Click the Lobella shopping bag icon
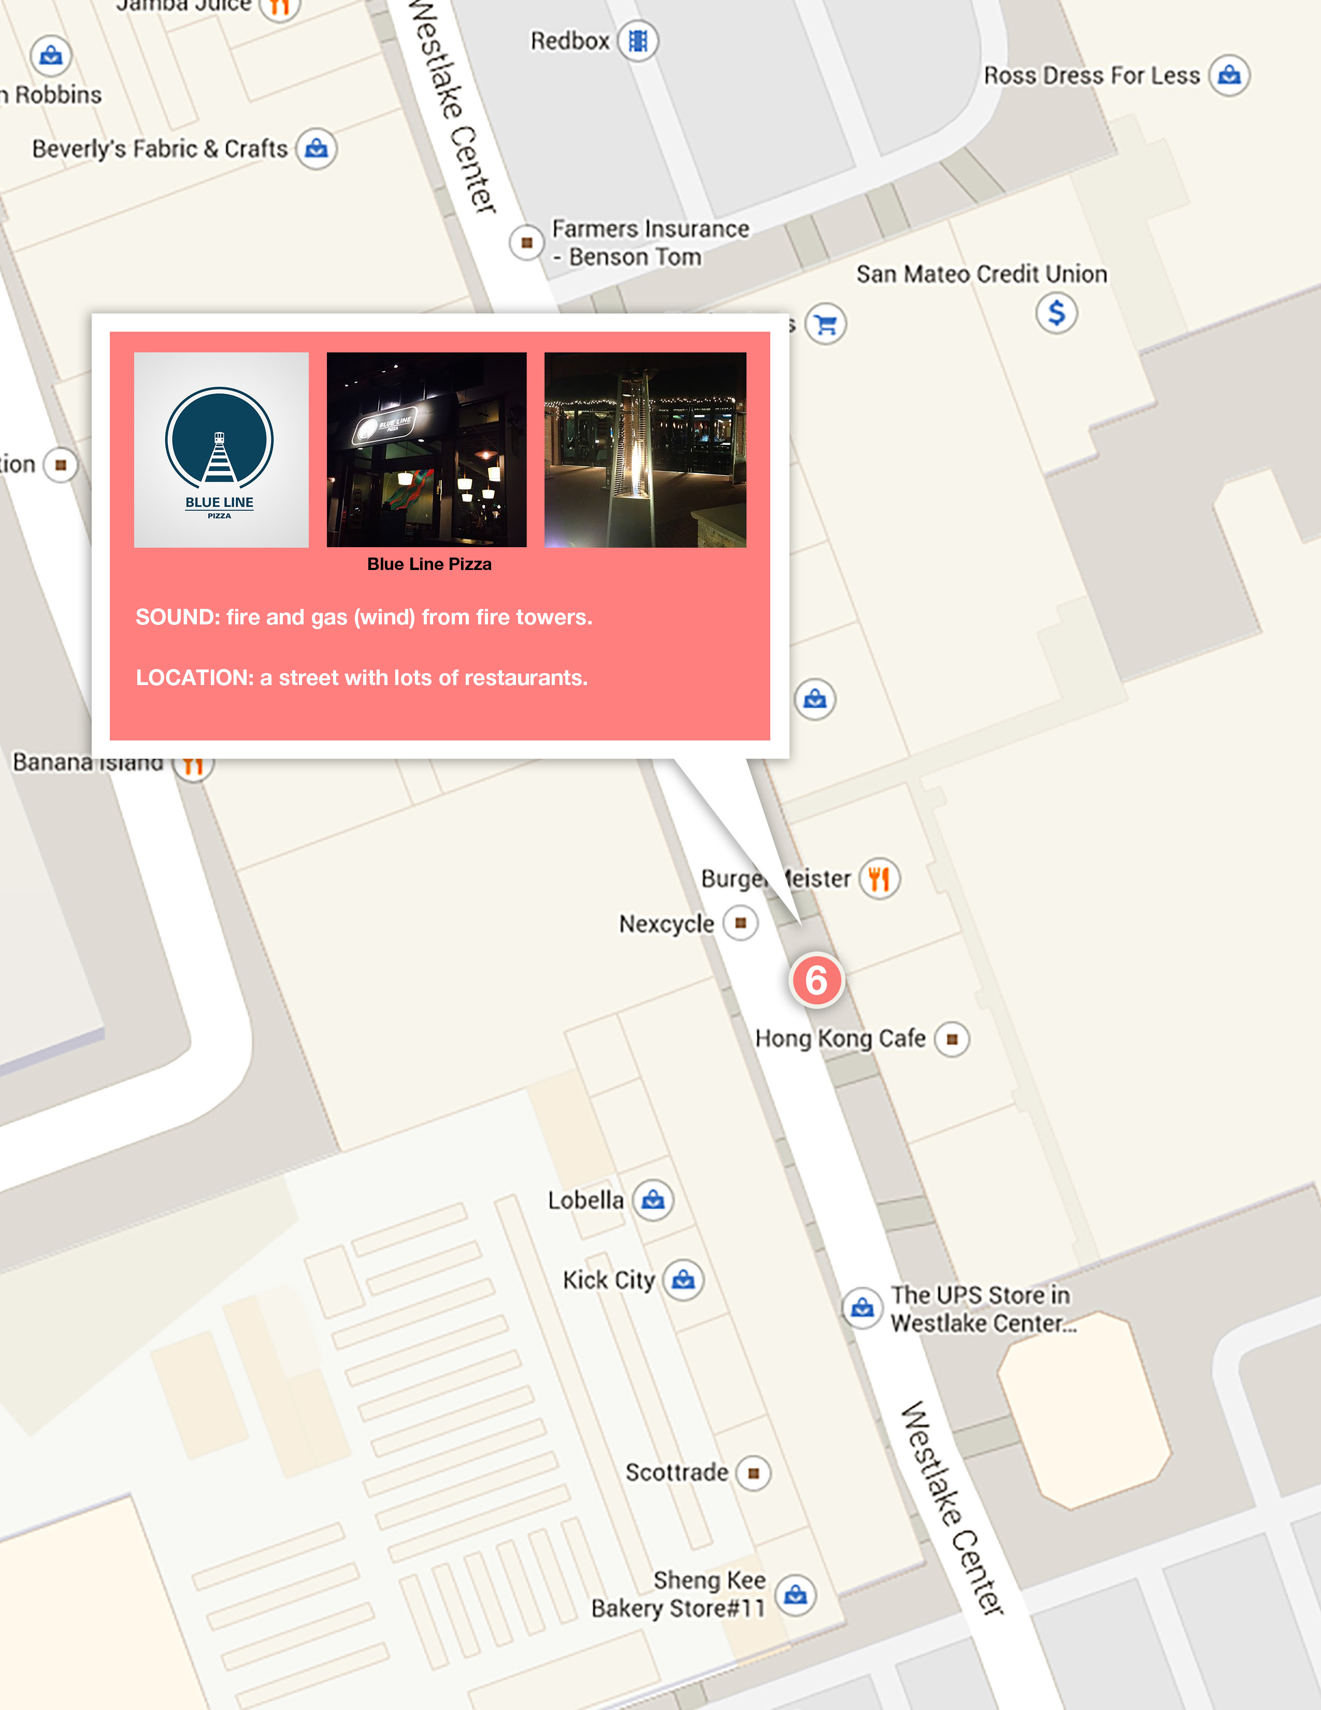This screenshot has height=1710, width=1321. 653,1200
